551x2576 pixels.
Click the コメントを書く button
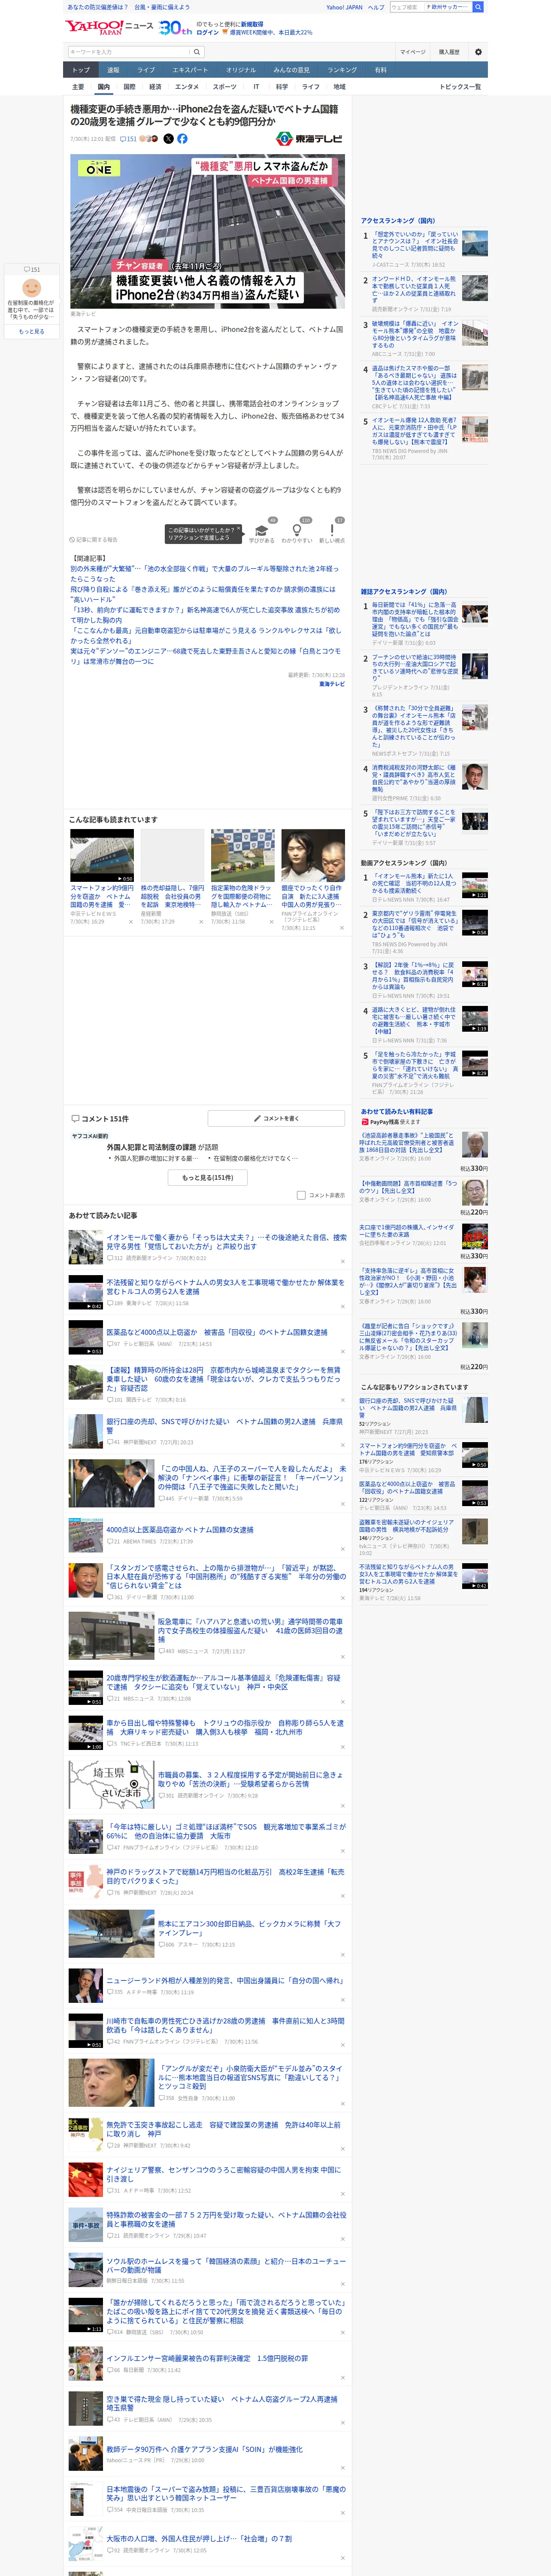click(276, 1118)
